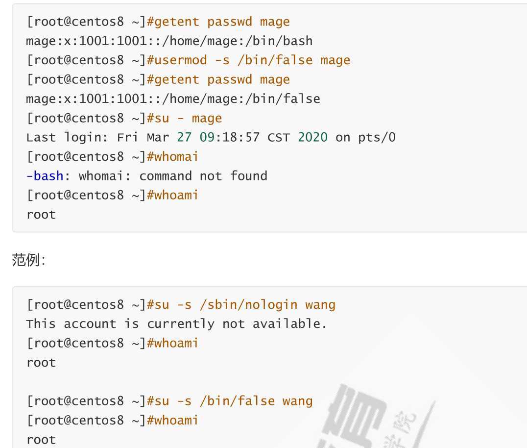
Task: Click the green year '2020' in login line
Action: [312, 138]
